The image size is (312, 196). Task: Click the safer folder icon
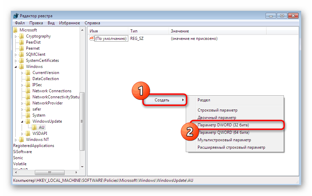[28, 109]
